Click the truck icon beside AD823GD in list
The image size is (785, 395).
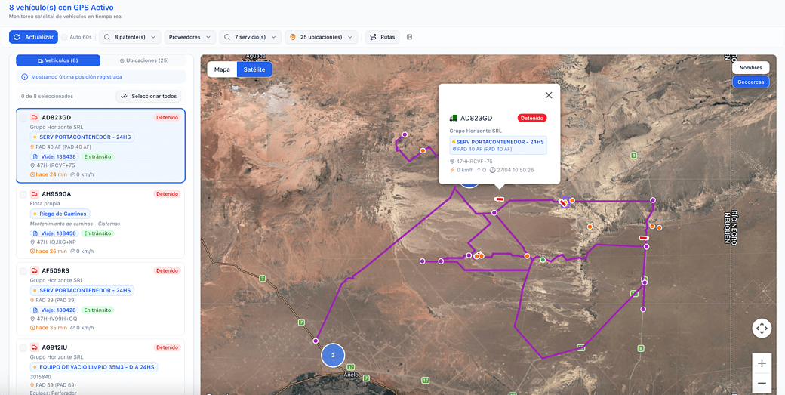click(x=35, y=118)
